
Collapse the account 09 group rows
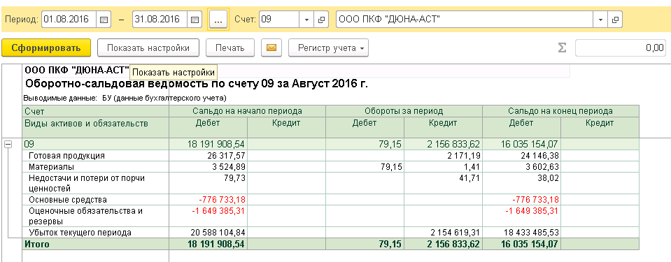(x=7, y=145)
